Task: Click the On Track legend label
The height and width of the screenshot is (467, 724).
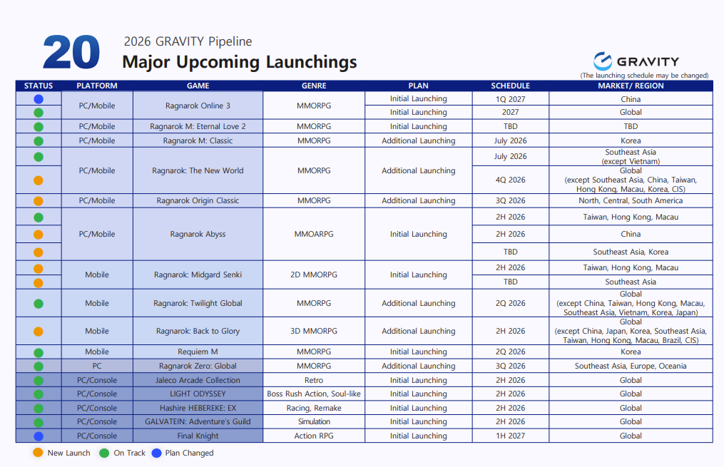Action: [129, 453]
